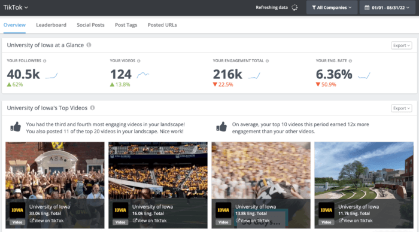419x232 pixels.
Task: Click View on TikTok for the 33.0k video
Action: coord(47,221)
